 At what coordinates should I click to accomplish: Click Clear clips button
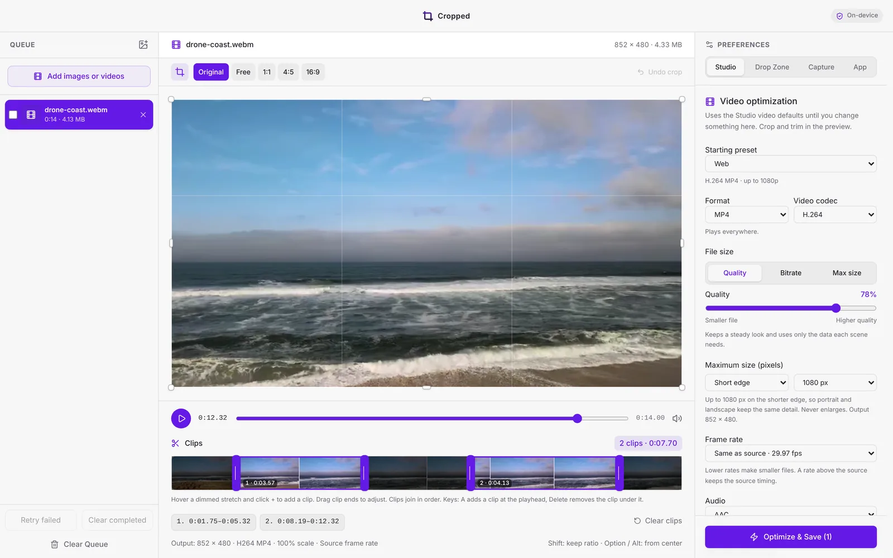click(x=657, y=521)
